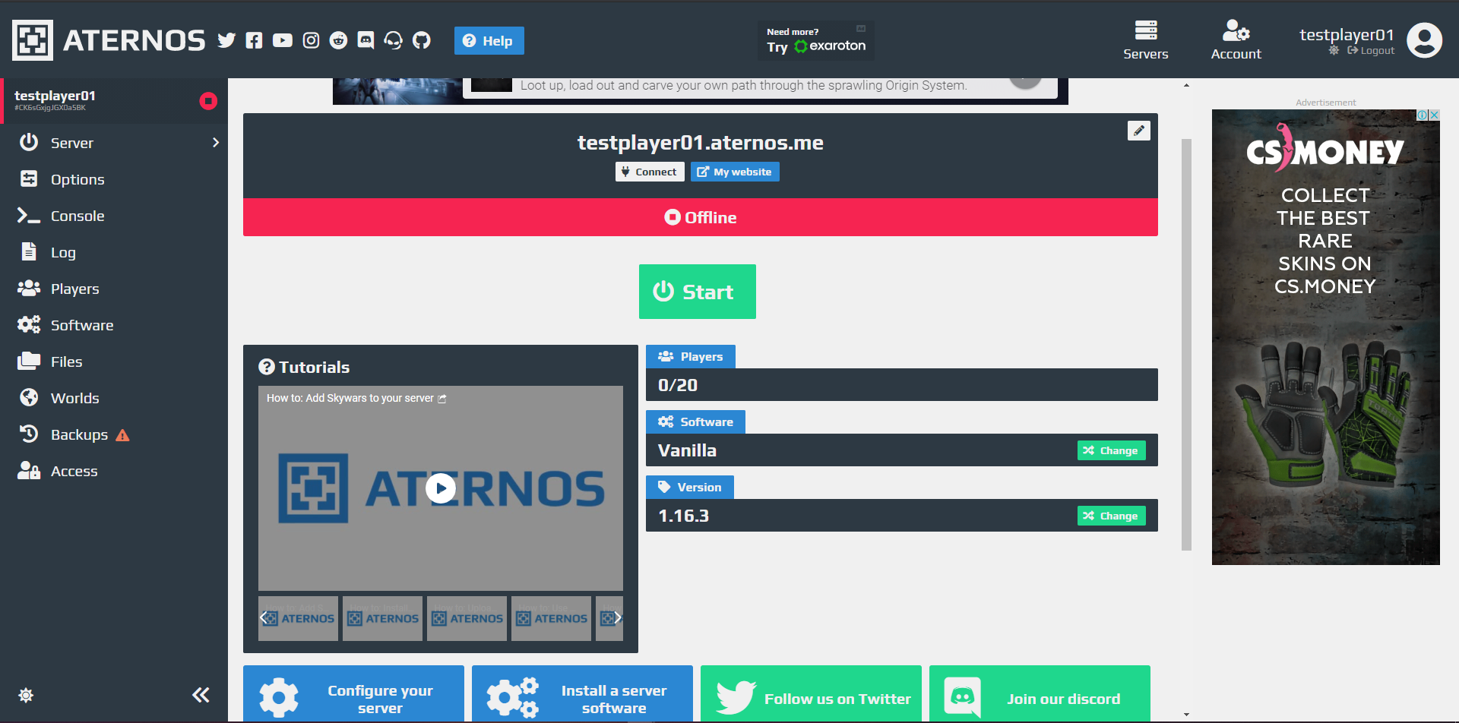
Task: Click the Players info label
Action: (x=691, y=357)
